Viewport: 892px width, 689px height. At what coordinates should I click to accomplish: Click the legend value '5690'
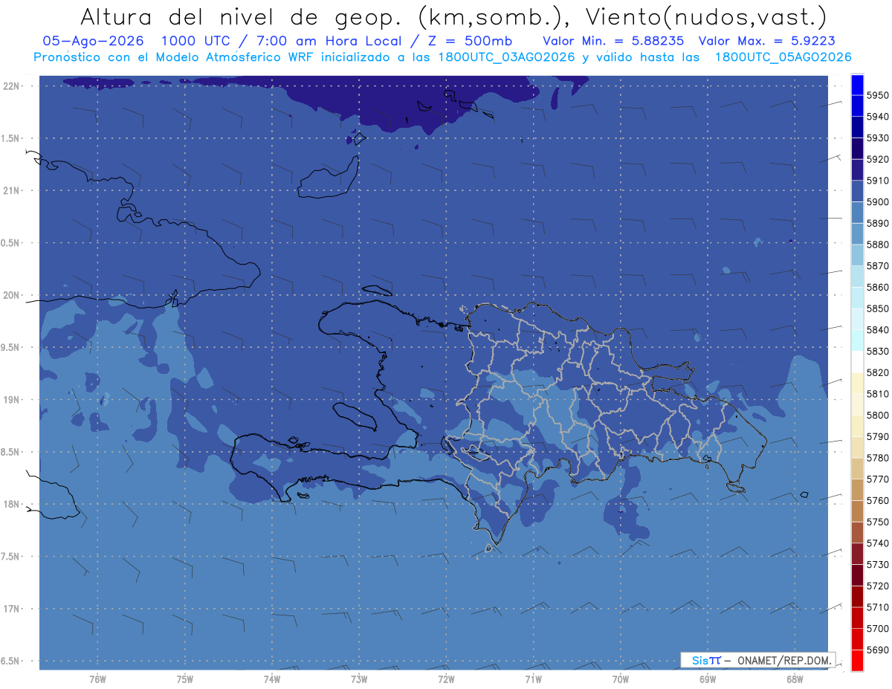click(x=878, y=650)
